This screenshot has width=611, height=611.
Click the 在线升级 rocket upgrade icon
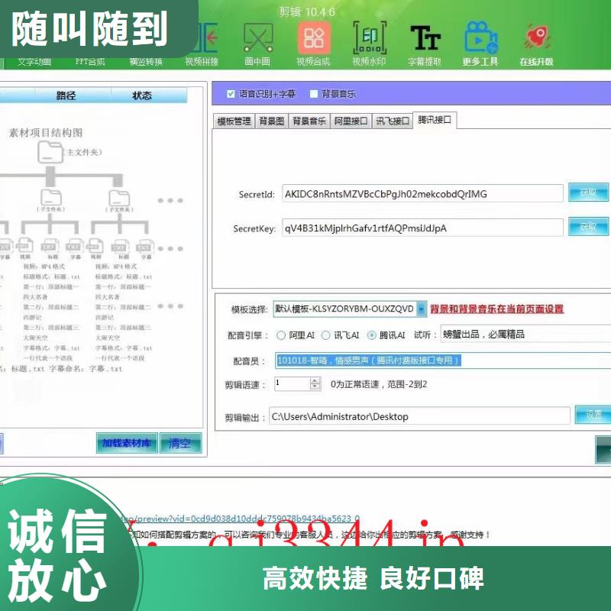click(x=537, y=44)
